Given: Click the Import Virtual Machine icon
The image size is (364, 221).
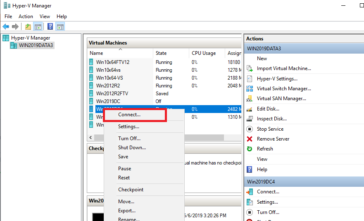Looking at the screenshot, I should coord(250,68).
